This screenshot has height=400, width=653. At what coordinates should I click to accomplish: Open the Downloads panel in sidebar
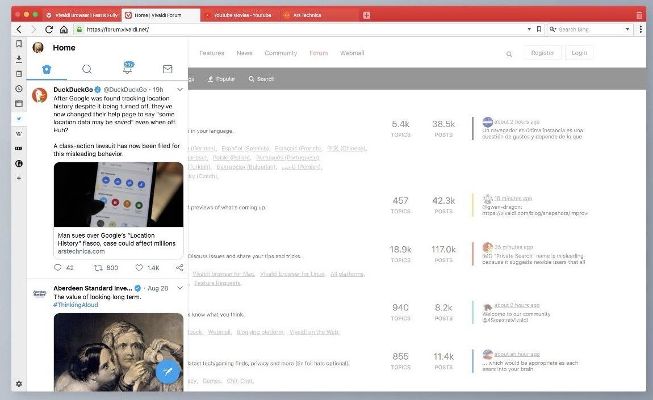click(x=19, y=59)
